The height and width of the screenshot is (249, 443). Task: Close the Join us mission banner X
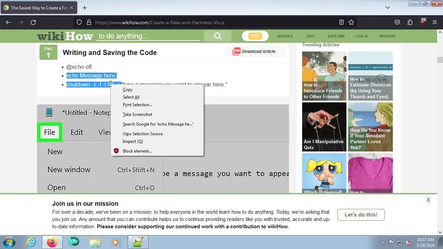pyautogui.click(x=428, y=200)
